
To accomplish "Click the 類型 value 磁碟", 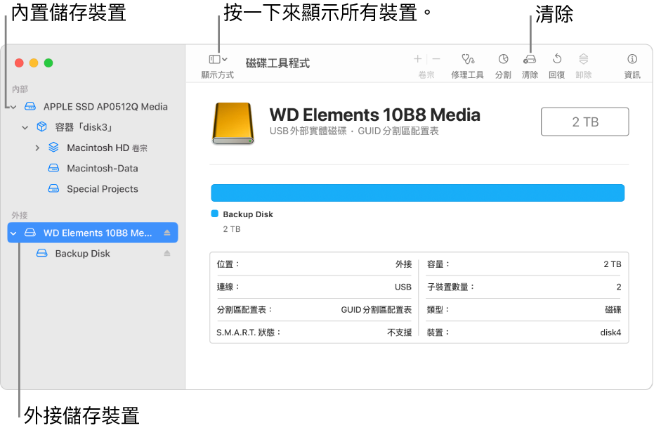I will 613,310.
